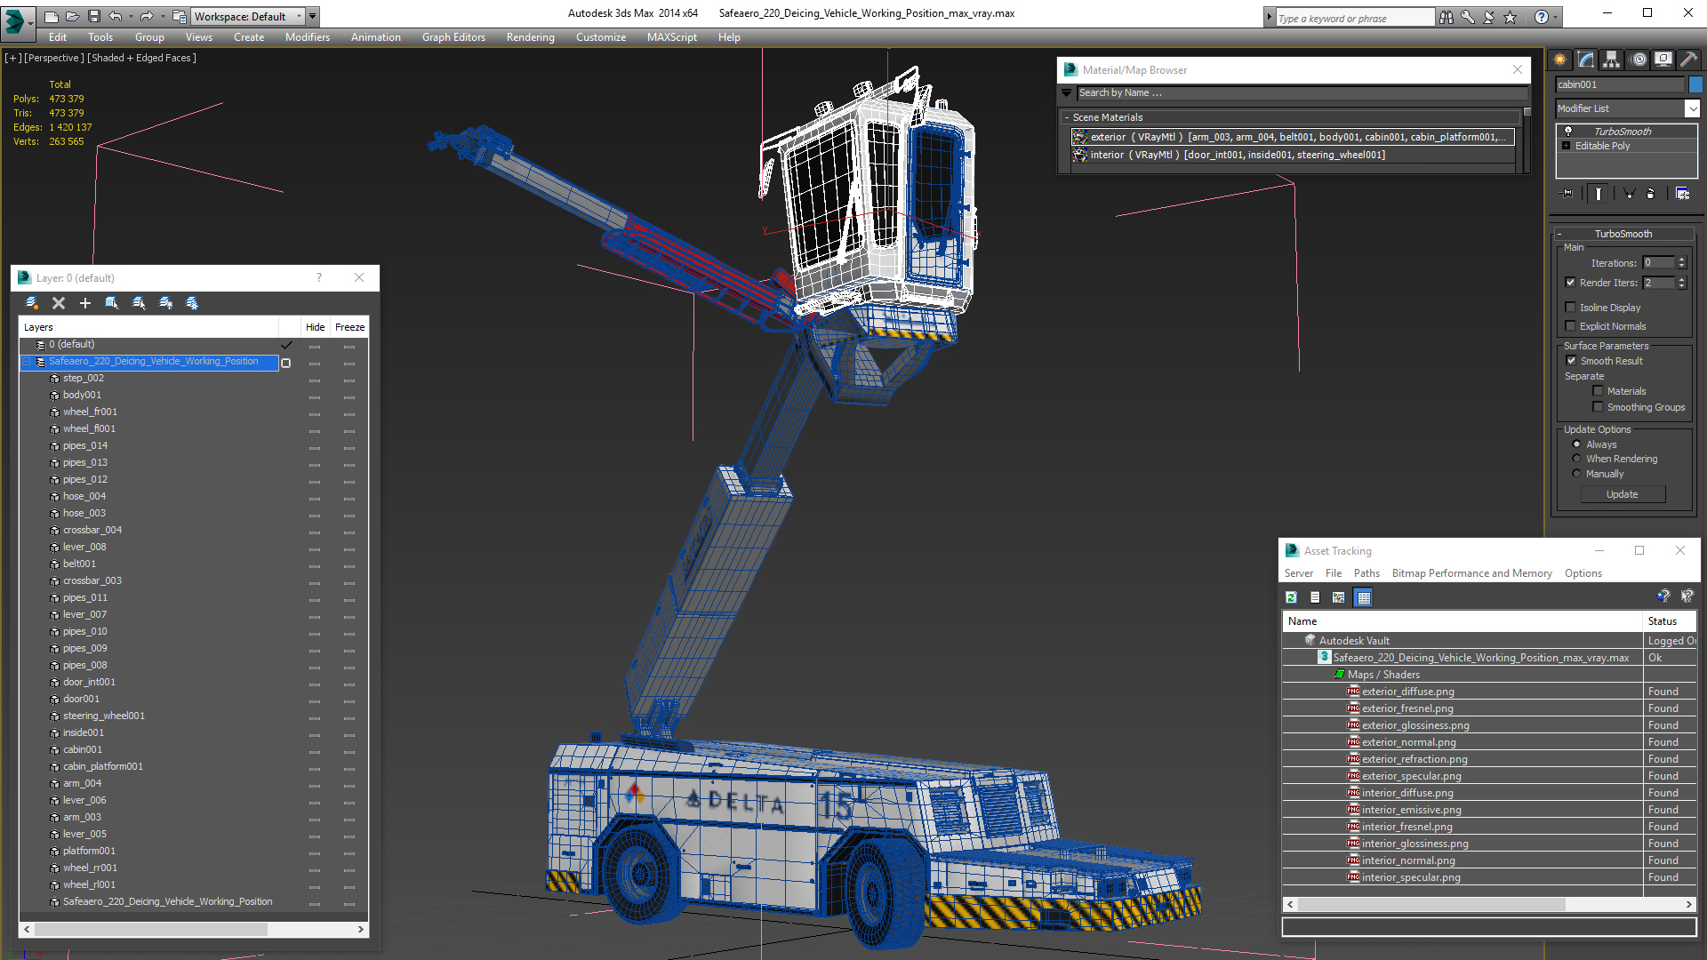This screenshot has height=960, width=1707.
Task: Click Remove modifier from stack trash icon
Action: tap(1651, 193)
